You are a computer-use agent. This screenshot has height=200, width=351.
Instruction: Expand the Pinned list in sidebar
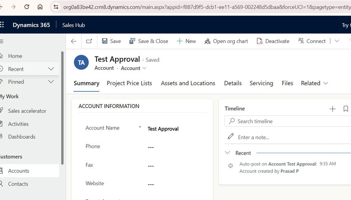tap(51, 82)
